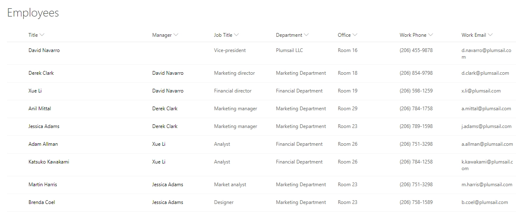Click phone number (206) 598-1259
The image size is (516, 218).
(416, 91)
